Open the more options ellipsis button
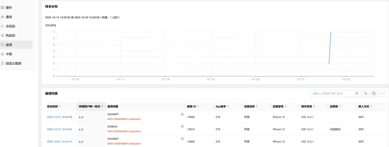 tap(382, 93)
